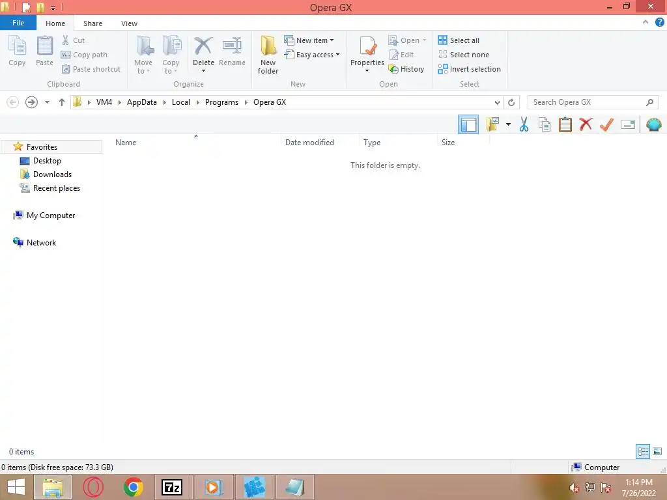The image size is (667, 500).
Task: Switch to the Home ribbon tab
Action: [x=55, y=23]
